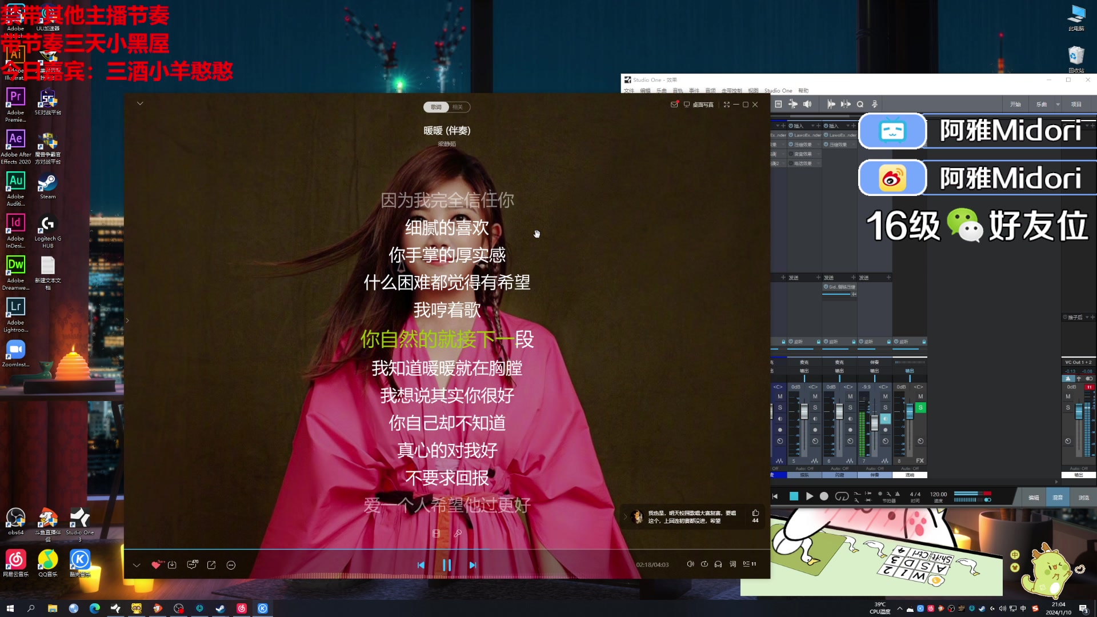Viewport: 1097px width, 617px height.
Task: Open 桌面写真 desktop mode
Action: pyautogui.click(x=698, y=105)
